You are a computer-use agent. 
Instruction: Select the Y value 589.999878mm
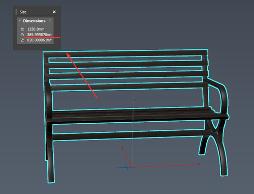[x=39, y=35]
